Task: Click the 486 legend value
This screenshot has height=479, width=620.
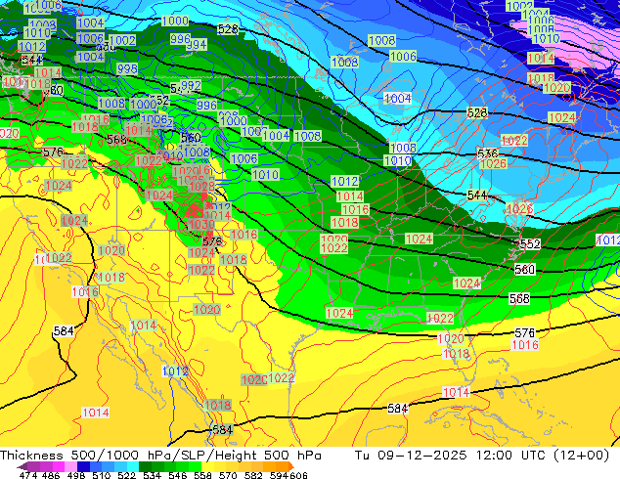Action: click(50, 475)
